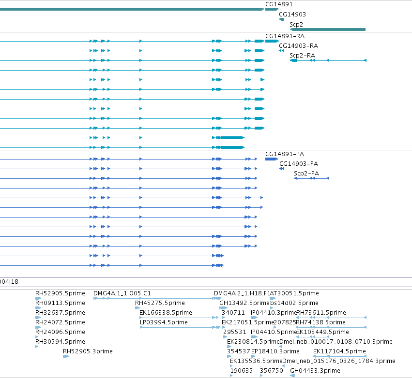Select the Scp2-PA coding segment glyph

312,178
